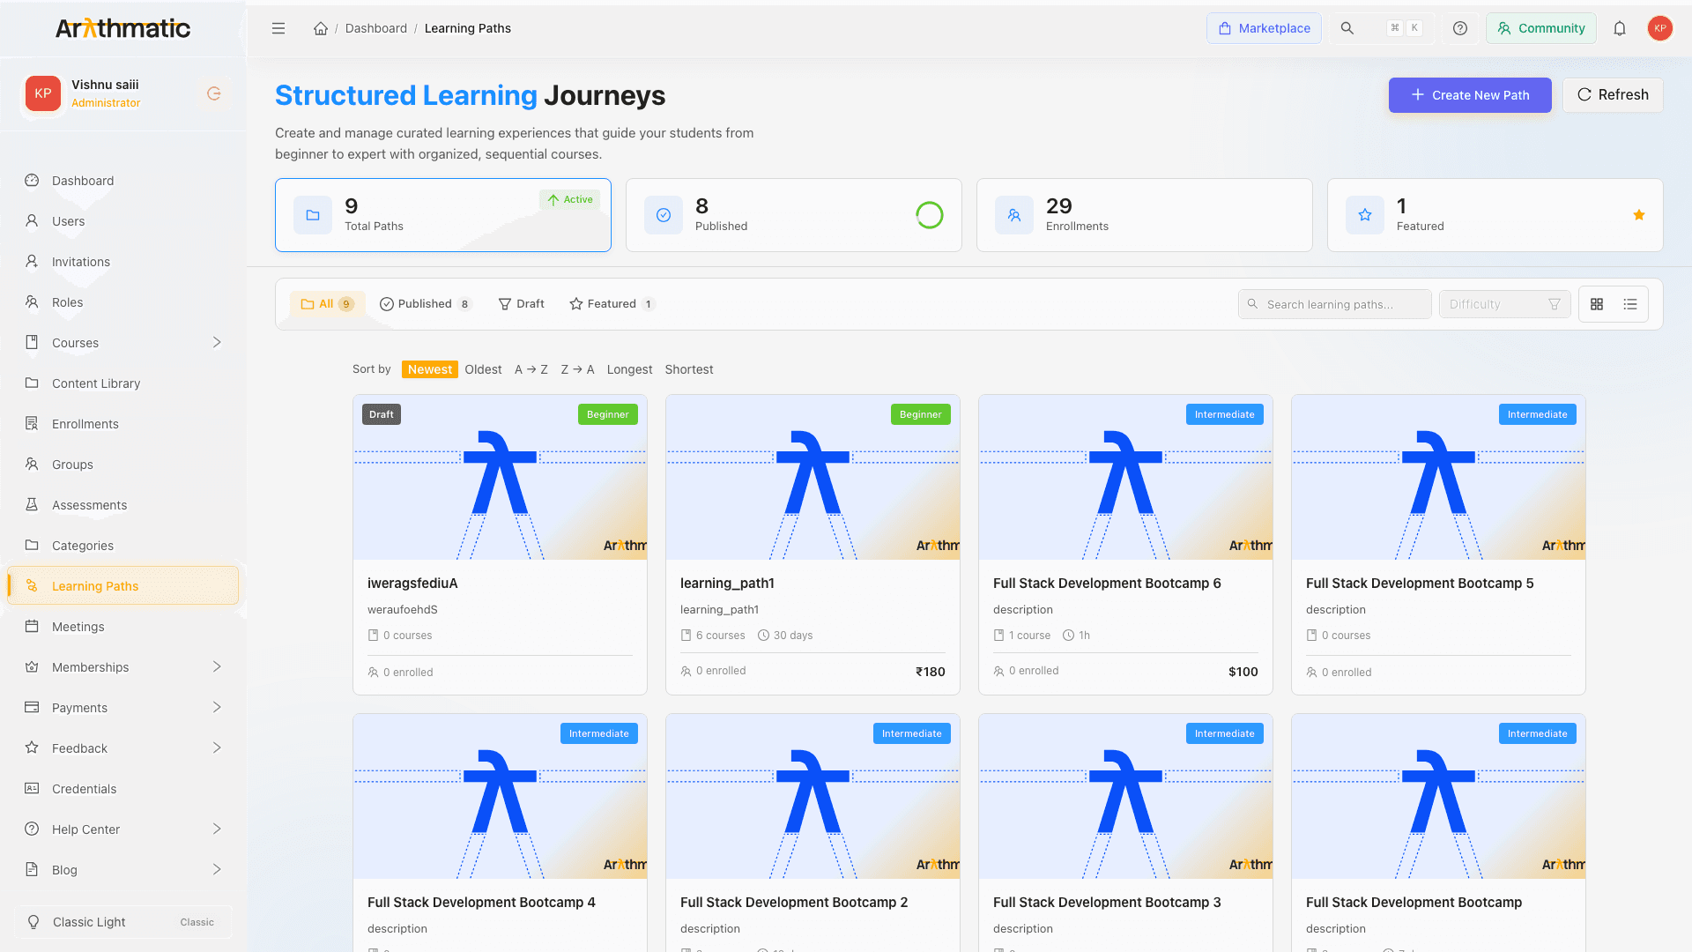Click the Categories folder icon
The width and height of the screenshot is (1692, 952).
point(32,545)
